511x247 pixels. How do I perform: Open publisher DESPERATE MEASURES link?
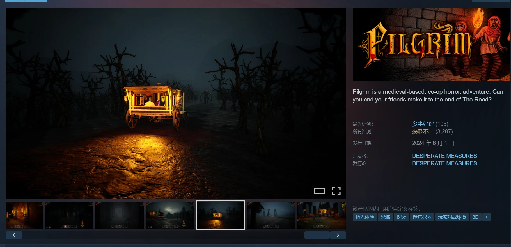point(444,163)
